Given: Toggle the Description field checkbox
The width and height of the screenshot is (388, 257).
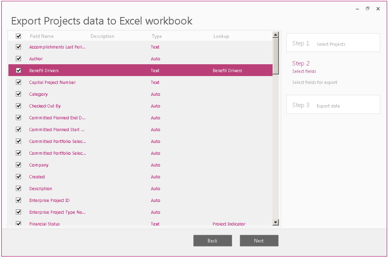Looking at the screenshot, I should pos(18,188).
